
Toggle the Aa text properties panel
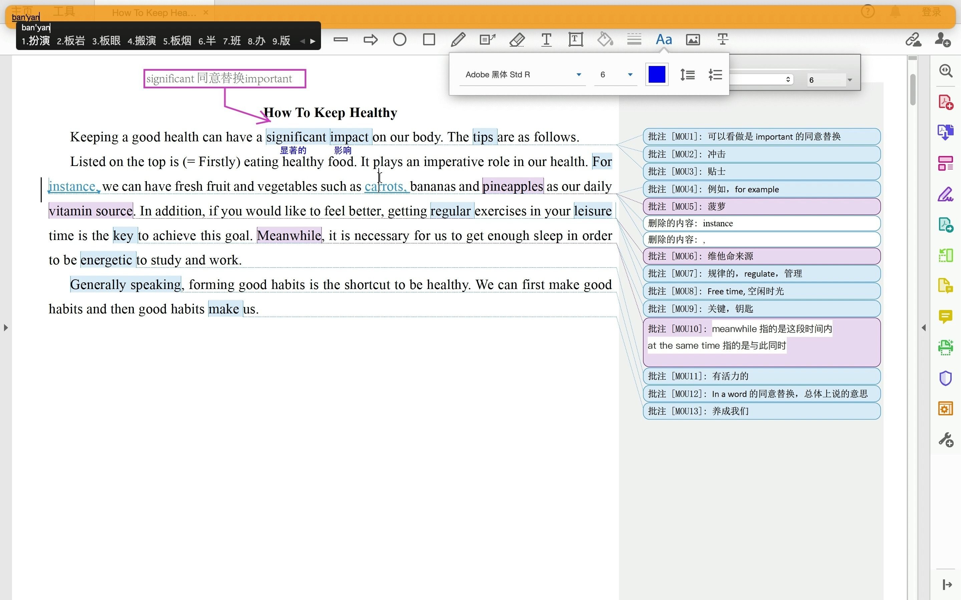coord(664,39)
